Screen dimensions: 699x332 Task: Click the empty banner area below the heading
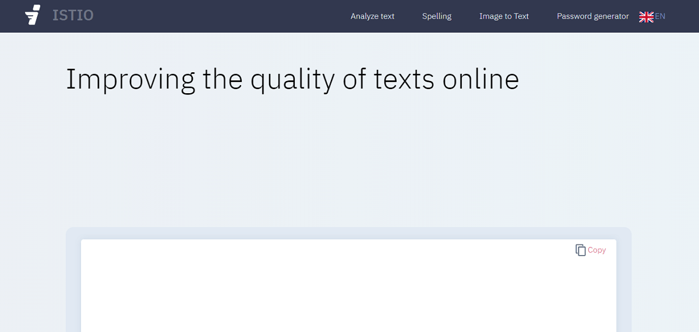coord(349,157)
